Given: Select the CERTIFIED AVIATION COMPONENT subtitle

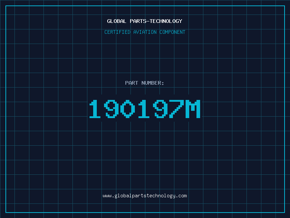Looking at the screenshot, I should coord(145,32).
